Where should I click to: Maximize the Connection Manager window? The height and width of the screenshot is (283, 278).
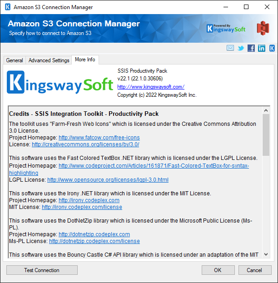point(246,7)
